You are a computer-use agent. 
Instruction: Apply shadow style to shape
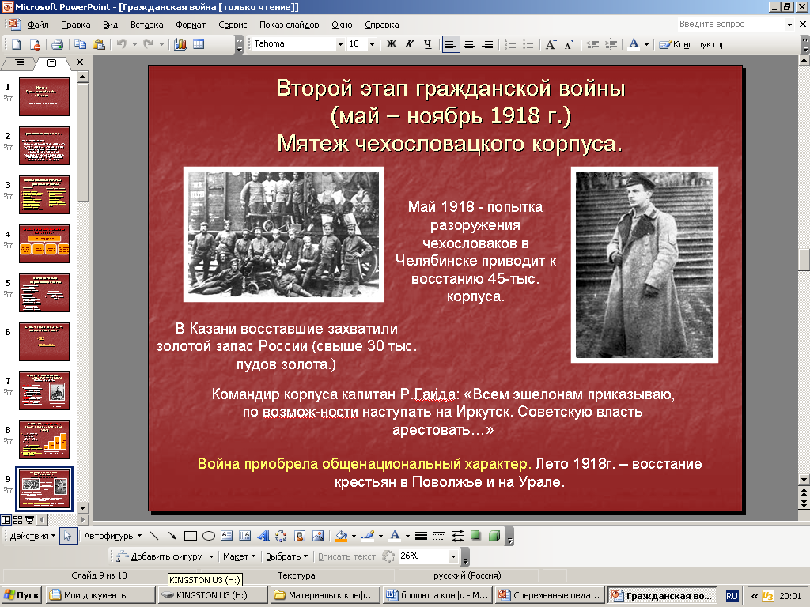coord(475,536)
